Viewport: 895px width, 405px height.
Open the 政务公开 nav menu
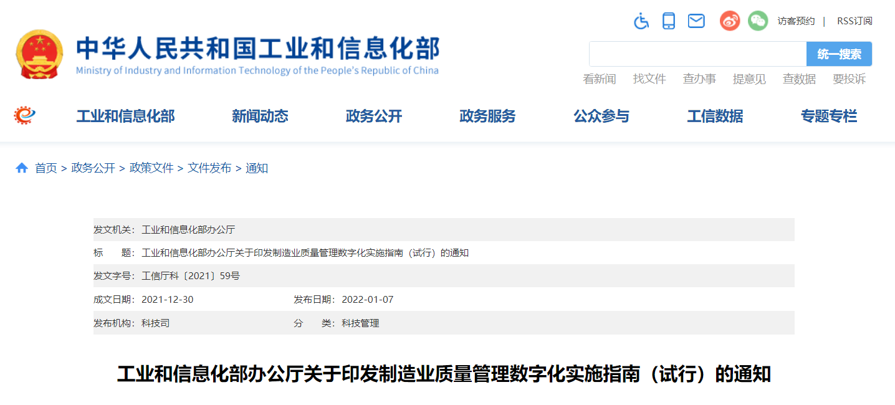tap(374, 116)
